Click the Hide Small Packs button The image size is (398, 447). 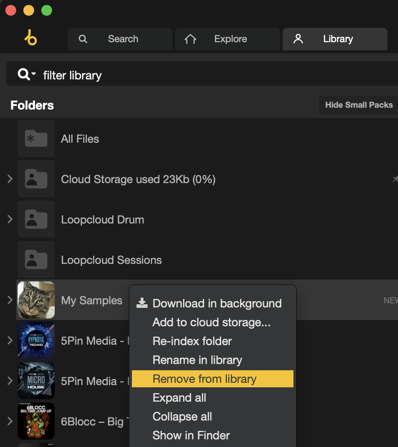(x=359, y=105)
